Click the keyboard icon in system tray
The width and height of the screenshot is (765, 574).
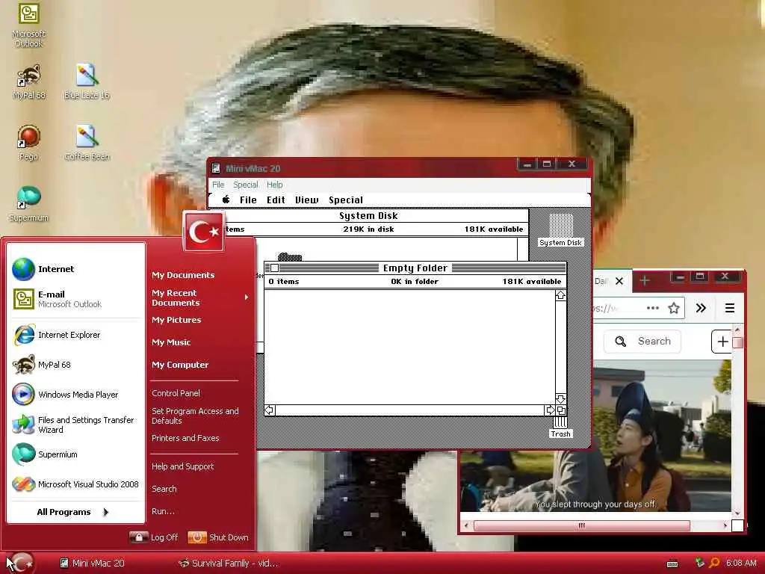pyautogui.click(x=672, y=564)
